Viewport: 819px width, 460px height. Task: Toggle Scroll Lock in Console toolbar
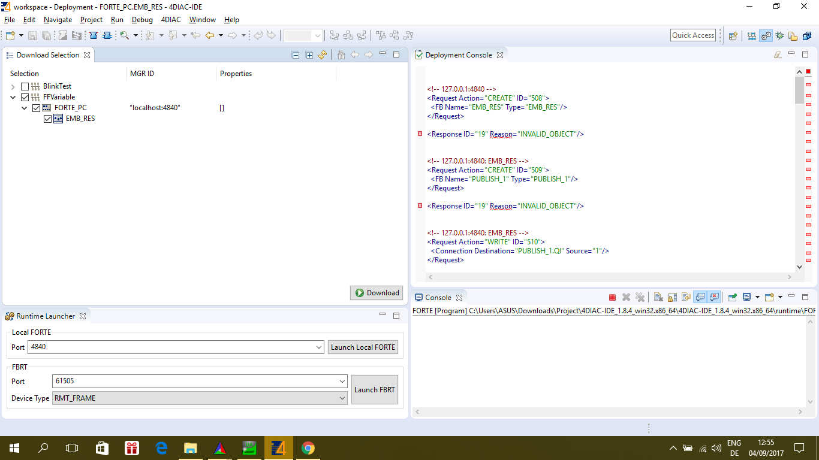pos(672,297)
